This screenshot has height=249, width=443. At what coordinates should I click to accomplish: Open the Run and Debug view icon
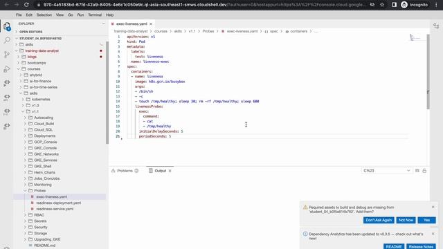click(x=7, y=68)
